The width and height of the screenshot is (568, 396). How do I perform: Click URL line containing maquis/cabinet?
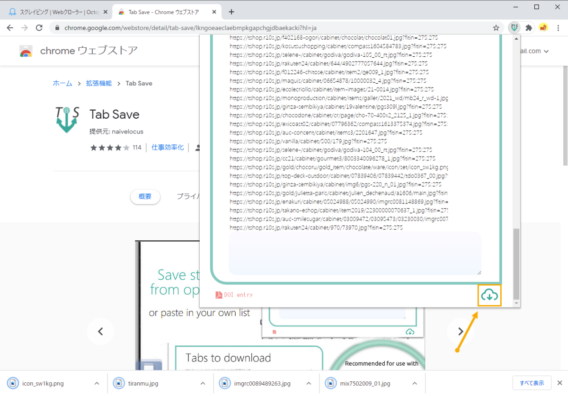click(328, 81)
